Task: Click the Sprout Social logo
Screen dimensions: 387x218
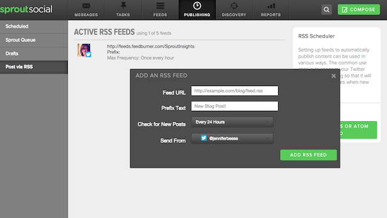Action: [x=26, y=10]
